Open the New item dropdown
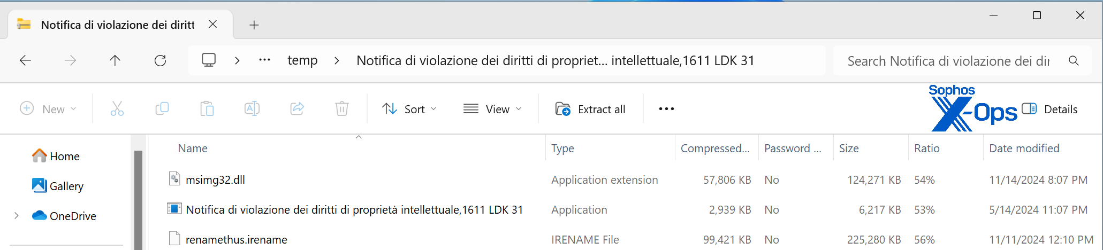1103x250 pixels. click(x=48, y=109)
